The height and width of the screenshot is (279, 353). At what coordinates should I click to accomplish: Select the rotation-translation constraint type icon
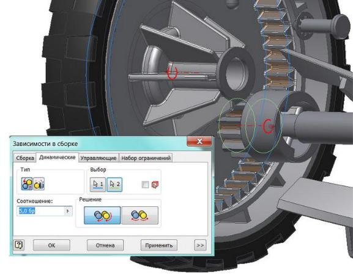click(x=39, y=184)
